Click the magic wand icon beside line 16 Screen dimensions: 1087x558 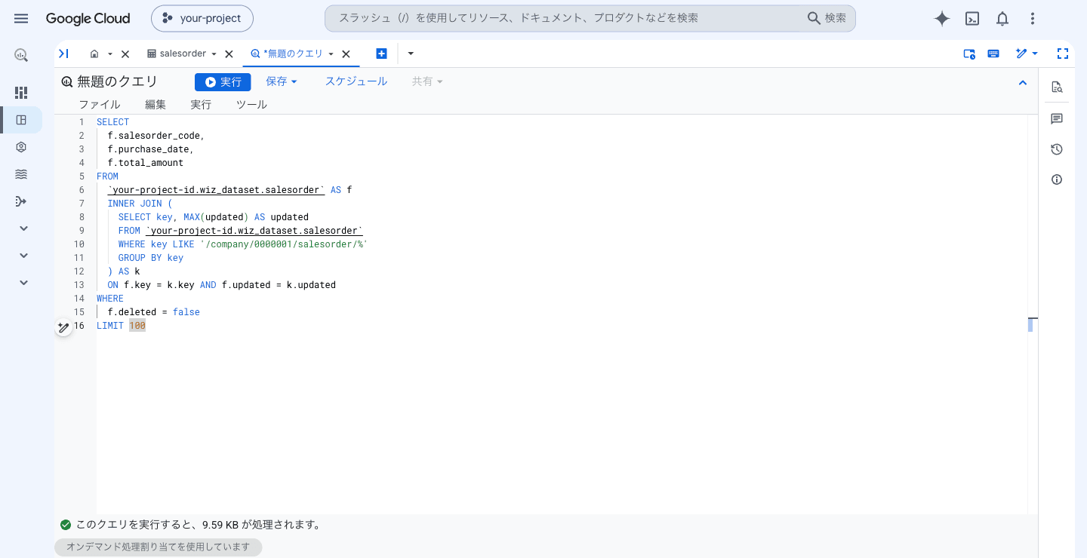coord(63,327)
